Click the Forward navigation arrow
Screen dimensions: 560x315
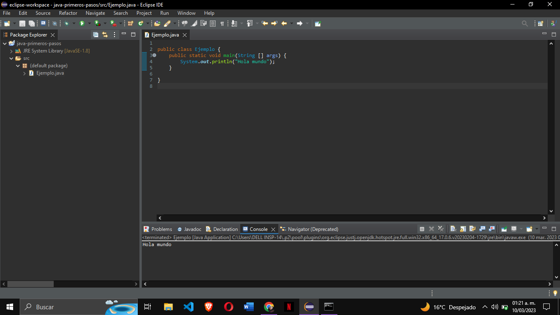(300, 23)
